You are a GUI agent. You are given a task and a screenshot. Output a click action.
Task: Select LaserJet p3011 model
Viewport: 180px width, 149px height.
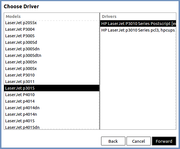(52, 82)
